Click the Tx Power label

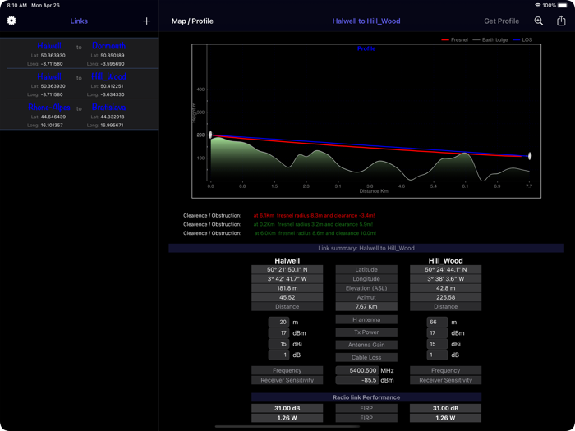[x=366, y=332]
